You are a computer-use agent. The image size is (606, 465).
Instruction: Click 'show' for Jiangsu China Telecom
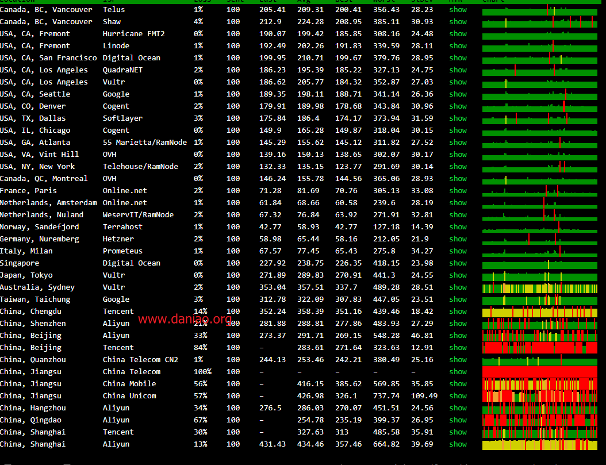458,371
